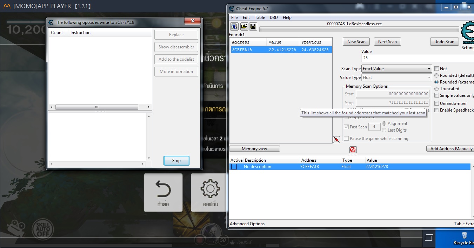Open the Value Type Float dropdown
Viewport: 474px width, 248px height.
[x=396, y=78]
